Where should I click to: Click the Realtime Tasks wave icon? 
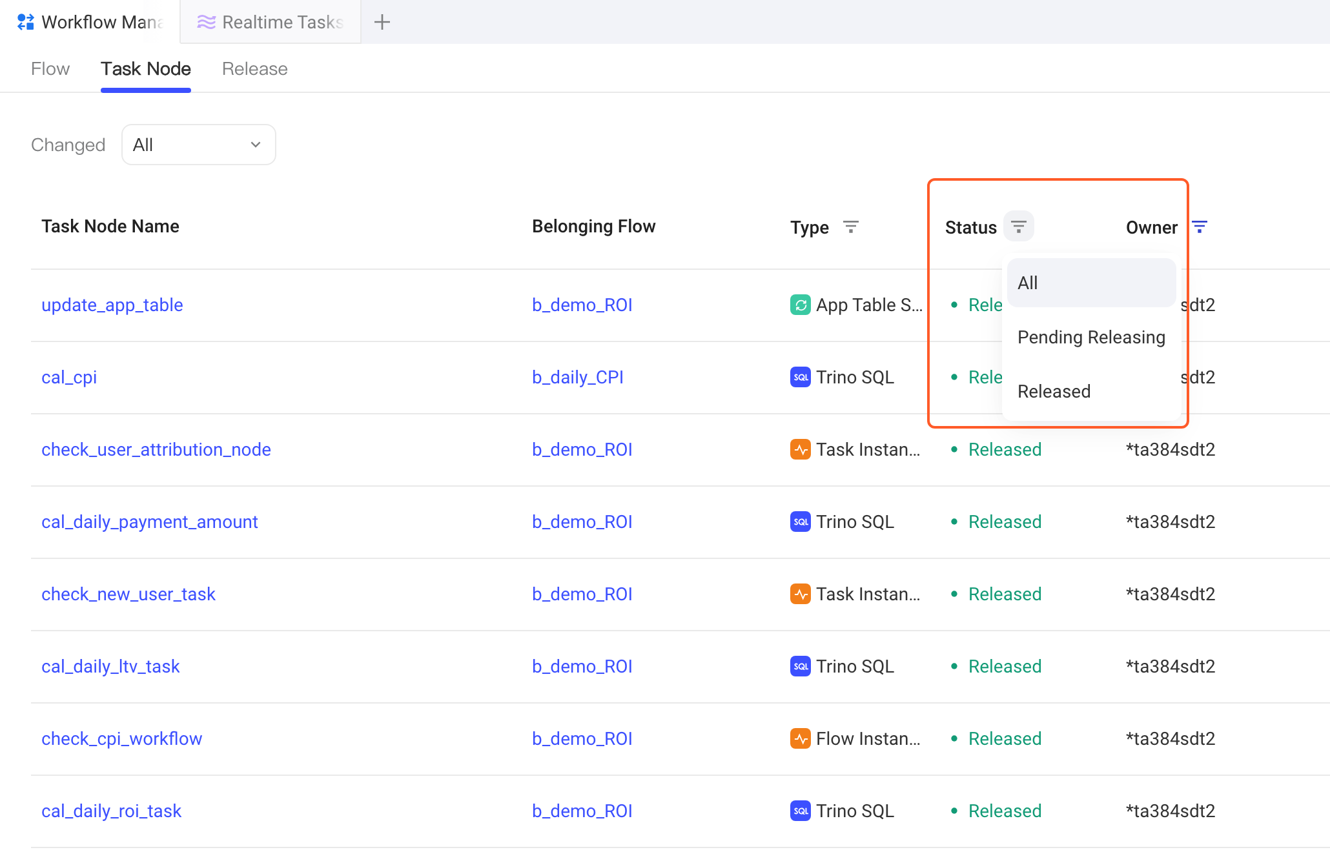tap(207, 22)
